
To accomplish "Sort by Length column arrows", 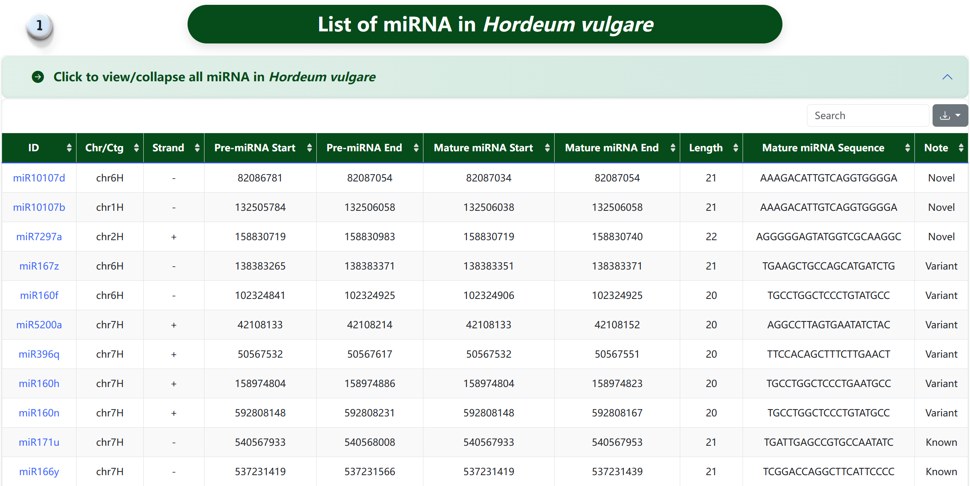I will coord(736,148).
